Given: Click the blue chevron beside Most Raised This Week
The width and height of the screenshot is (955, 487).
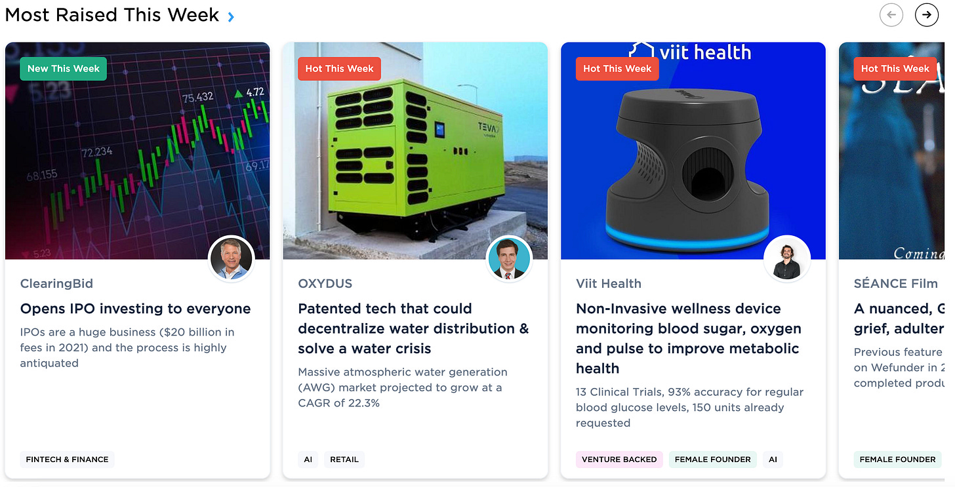Looking at the screenshot, I should pos(231,17).
